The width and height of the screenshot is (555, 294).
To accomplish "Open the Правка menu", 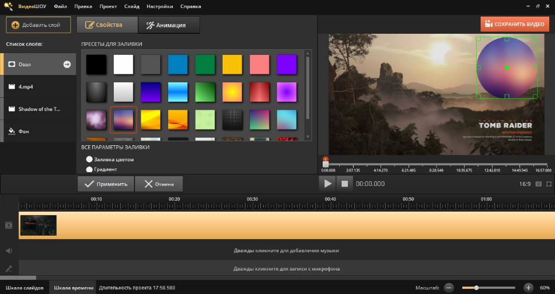I will pyautogui.click(x=83, y=6).
